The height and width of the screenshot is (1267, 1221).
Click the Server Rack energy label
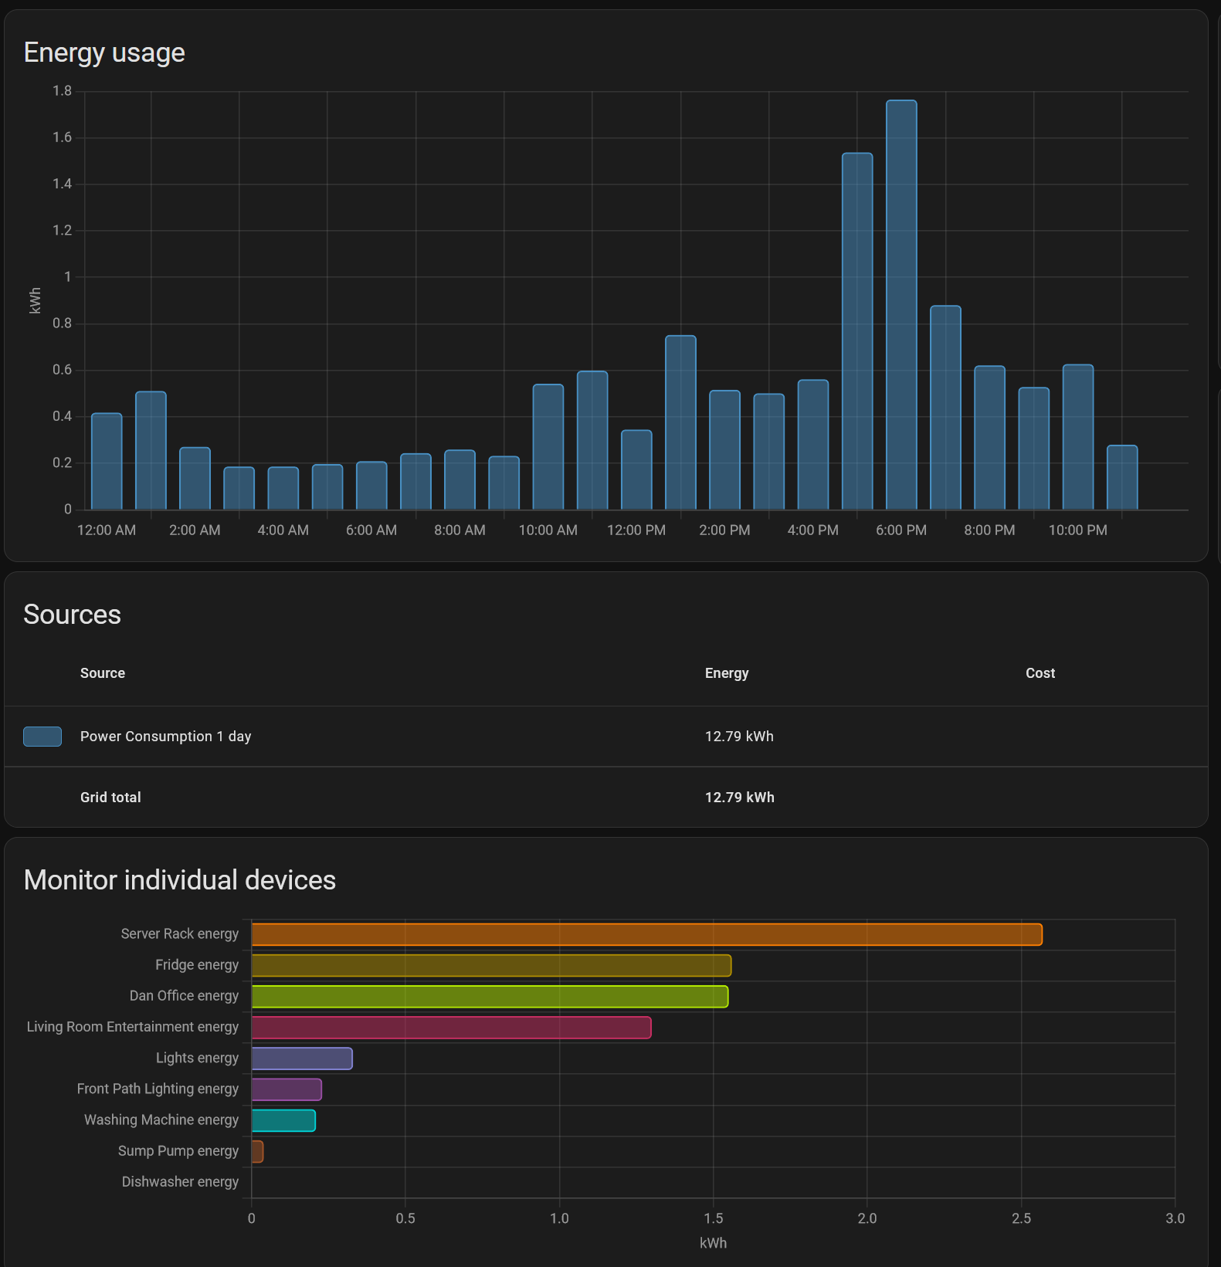click(x=180, y=934)
